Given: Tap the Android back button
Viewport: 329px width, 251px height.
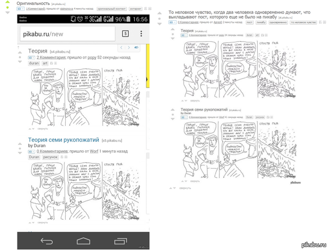Looking at the screenshot, I should click(47, 241).
